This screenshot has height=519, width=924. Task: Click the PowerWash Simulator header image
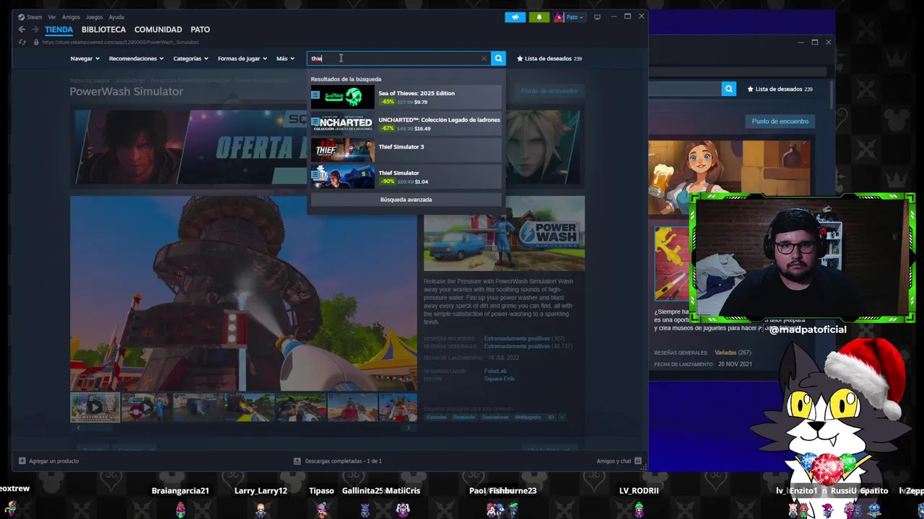click(x=504, y=232)
